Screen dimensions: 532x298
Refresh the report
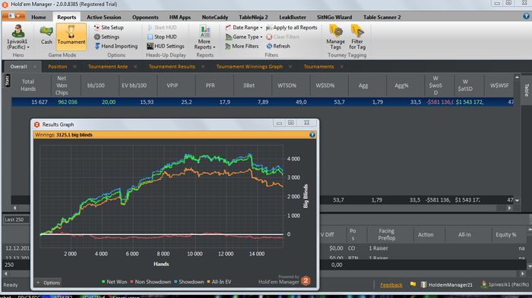(x=278, y=46)
